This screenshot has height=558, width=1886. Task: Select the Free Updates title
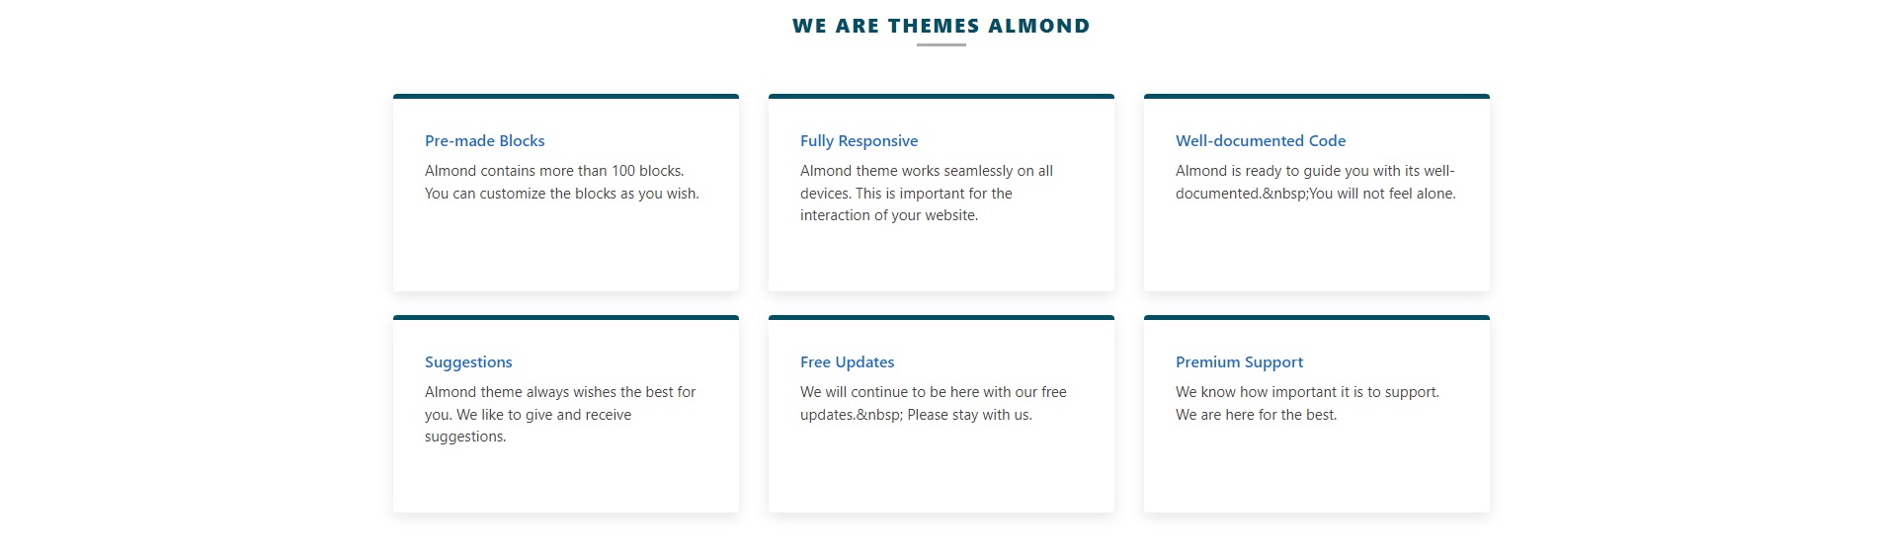pyautogui.click(x=847, y=362)
